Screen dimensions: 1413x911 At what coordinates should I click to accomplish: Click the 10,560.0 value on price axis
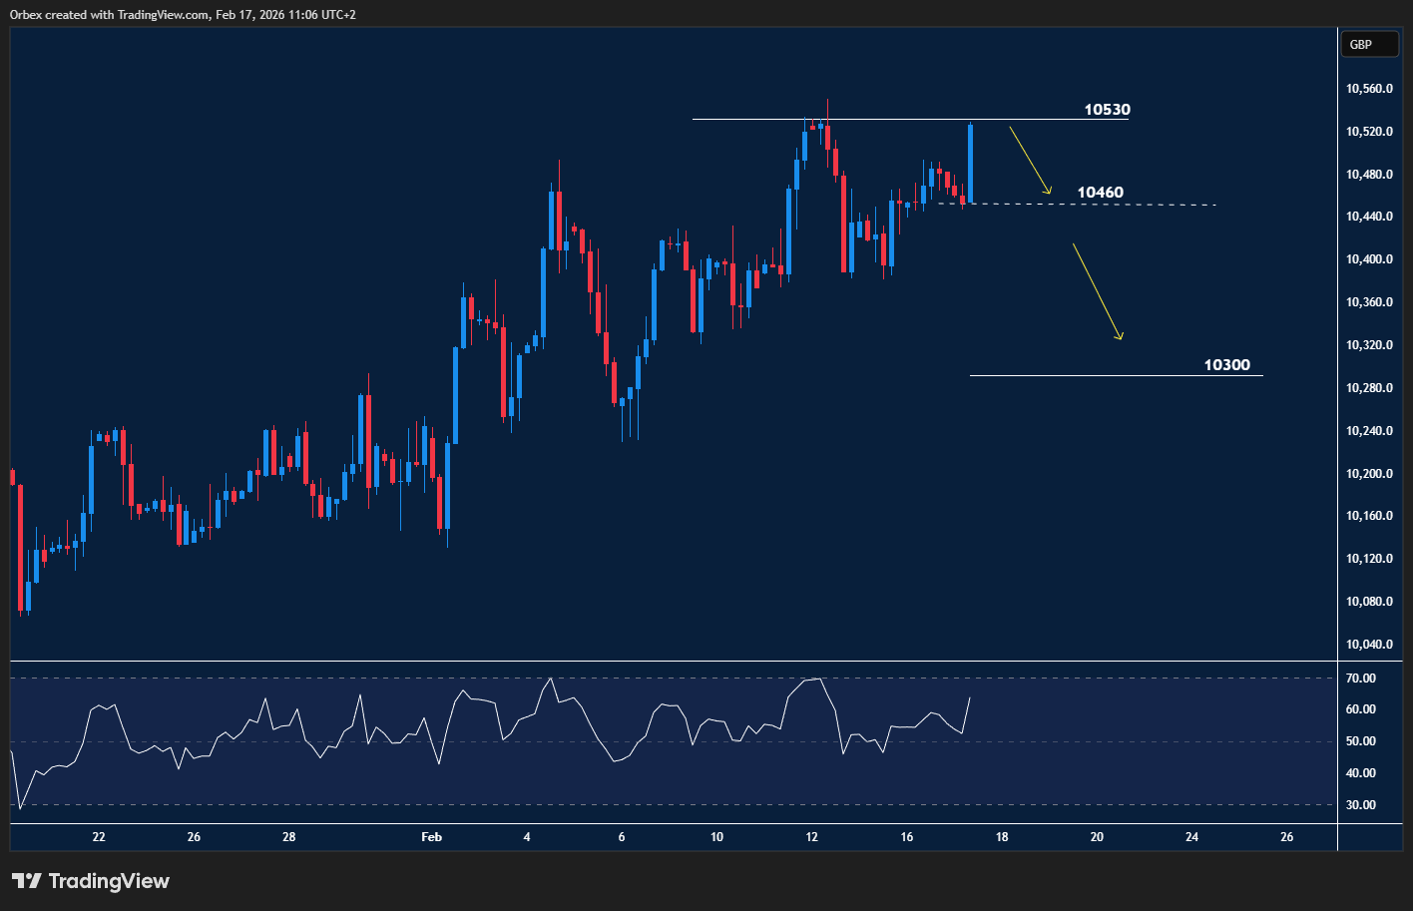(1370, 88)
